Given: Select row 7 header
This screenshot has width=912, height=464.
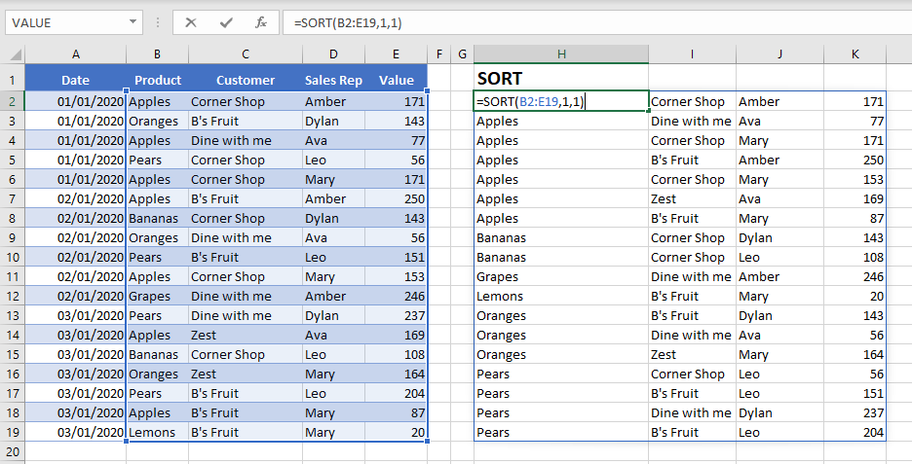Looking at the screenshot, I should pos(13,199).
